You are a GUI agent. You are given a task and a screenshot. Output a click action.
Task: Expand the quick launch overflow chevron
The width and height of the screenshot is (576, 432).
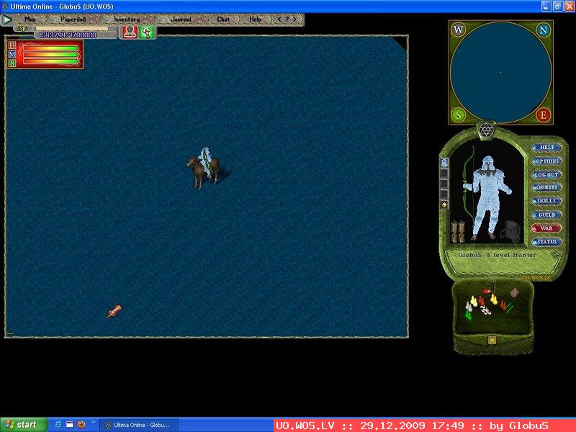(x=93, y=422)
